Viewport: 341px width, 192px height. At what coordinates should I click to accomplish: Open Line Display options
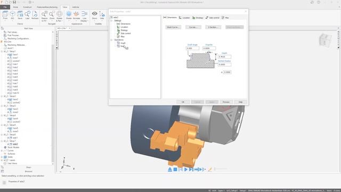[x=84, y=14]
